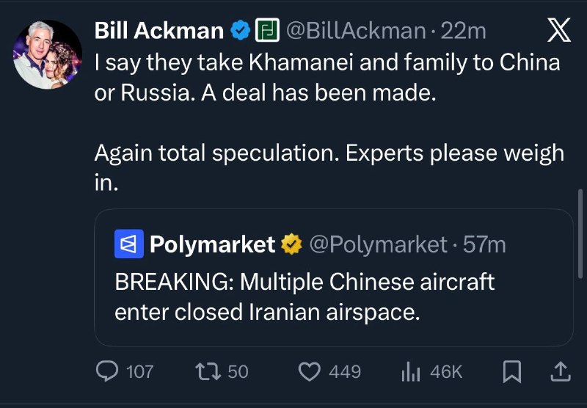Open the Polymarket account name
The image size is (587, 408).
[x=212, y=244]
